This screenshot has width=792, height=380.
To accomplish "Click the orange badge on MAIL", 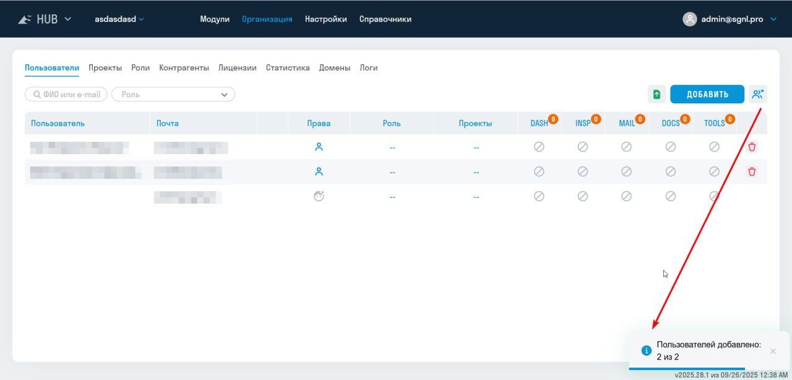I will (x=640, y=119).
